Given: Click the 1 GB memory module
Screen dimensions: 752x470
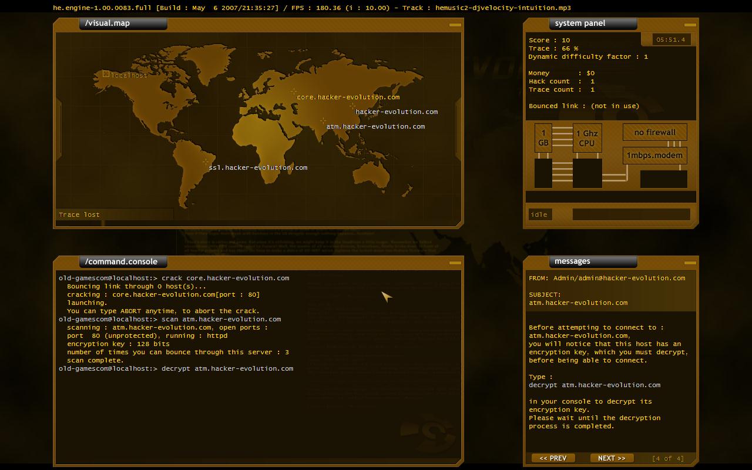Looking at the screenshot, I should click(x=543, y=138).
